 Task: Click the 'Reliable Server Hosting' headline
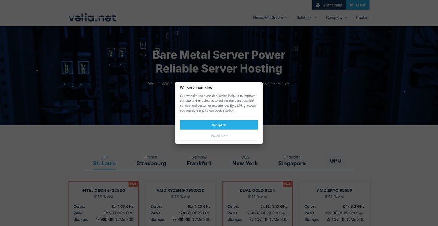pos(219,69)
